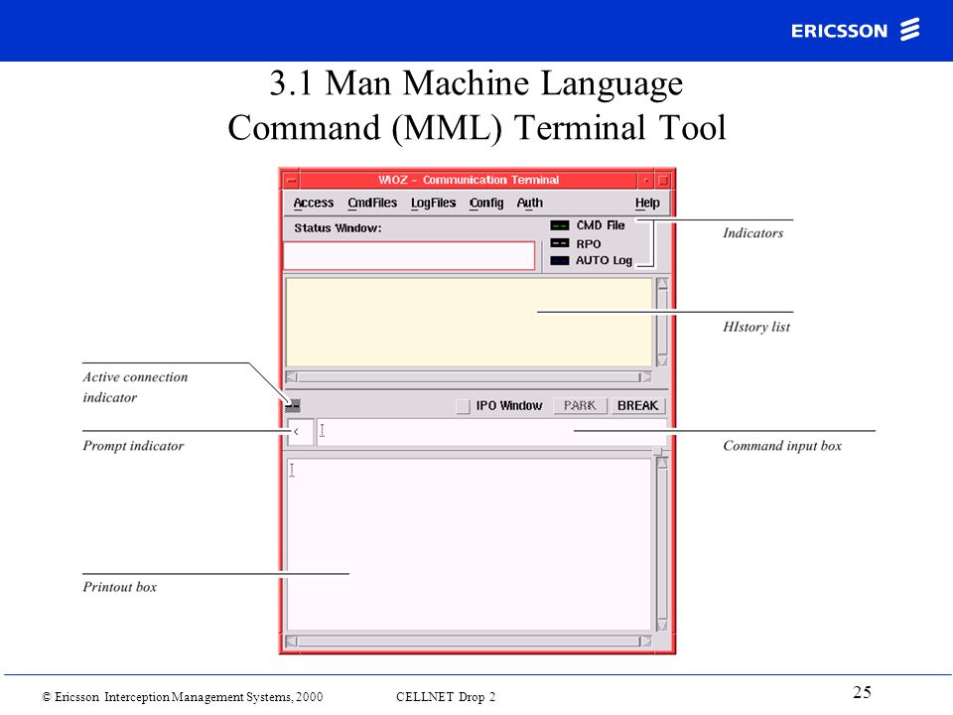Image resolution: width=953 pixels, height=715 pixels.
Task: Click inside the printout box
Action: click(469, 544)
